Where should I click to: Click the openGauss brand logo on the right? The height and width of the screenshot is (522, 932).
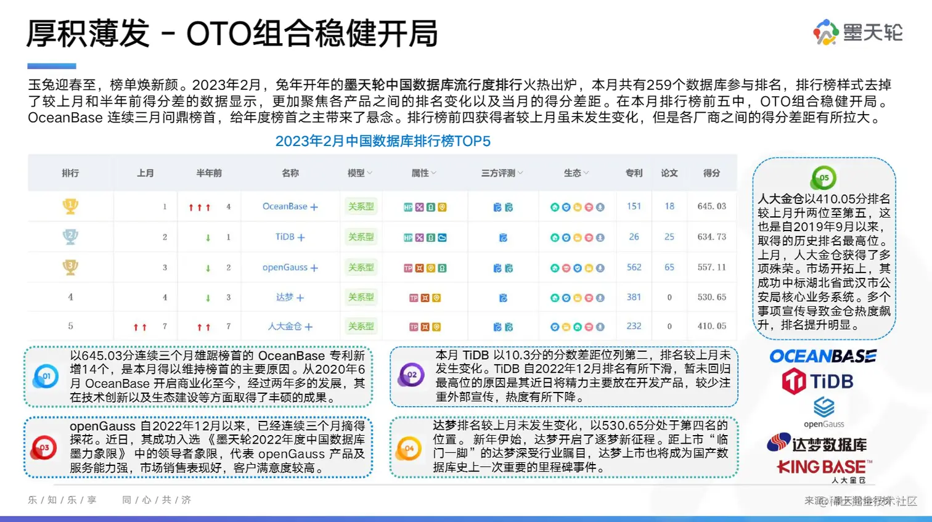824,413
